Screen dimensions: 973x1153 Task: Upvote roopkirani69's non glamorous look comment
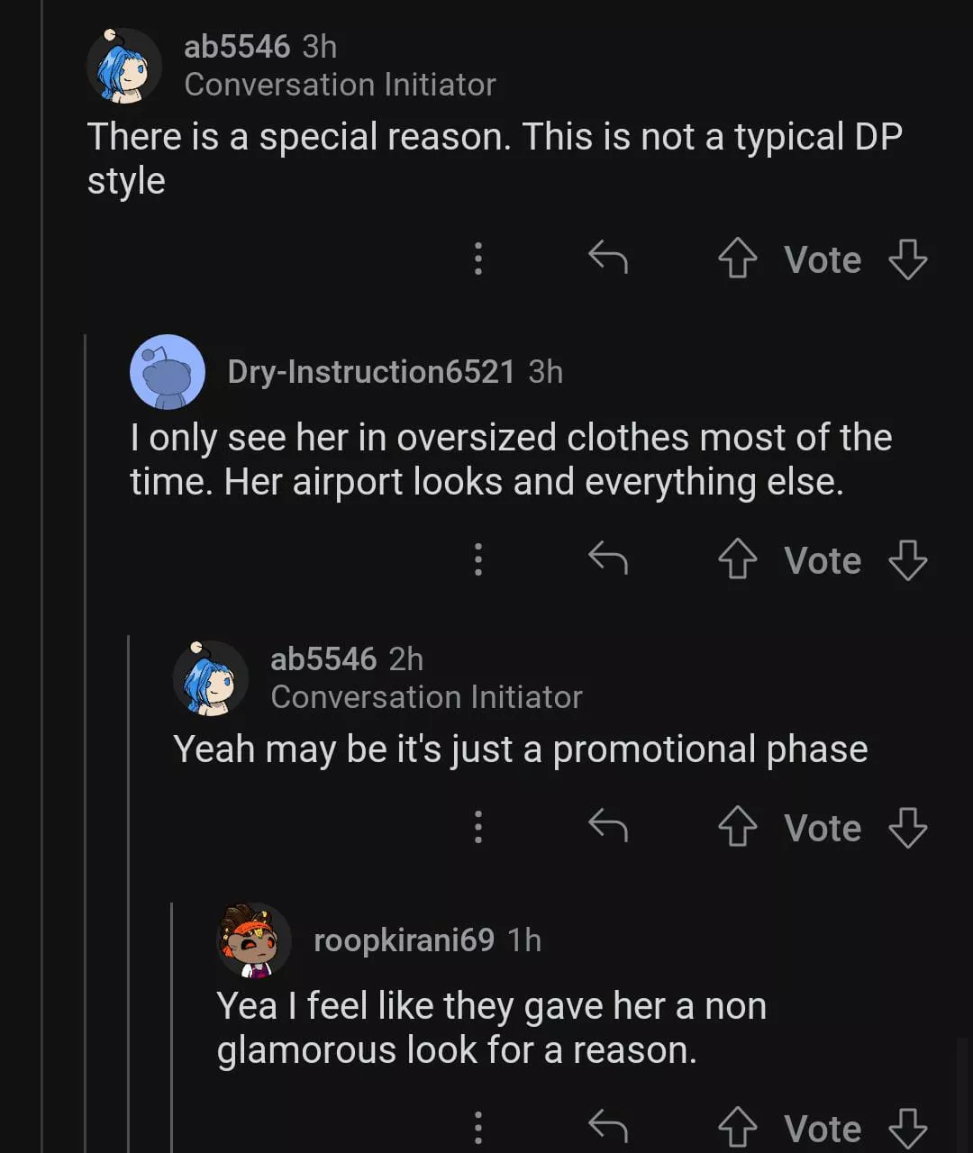[x=737, y=1128]
